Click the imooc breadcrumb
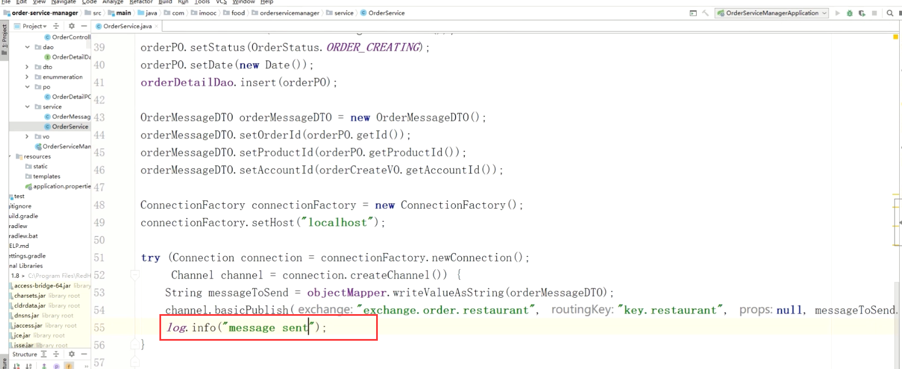Image resolution: width=902 pixels, height=369 pixels. coord(204,13)
